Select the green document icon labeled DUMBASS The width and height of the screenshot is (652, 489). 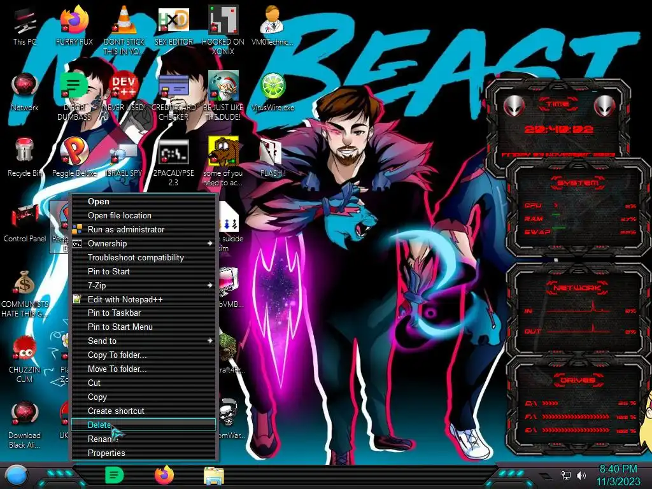(x=74, y=97)
